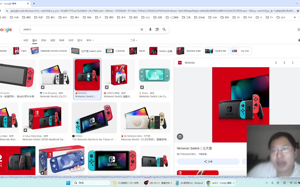Switch to the 全部 results tab
Image resolution: width=300 pixels, height=187 pixels.
[26, 40]
